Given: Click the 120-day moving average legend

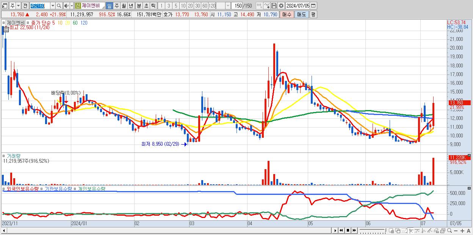Looking at the screenshot, I should (84, 23).
